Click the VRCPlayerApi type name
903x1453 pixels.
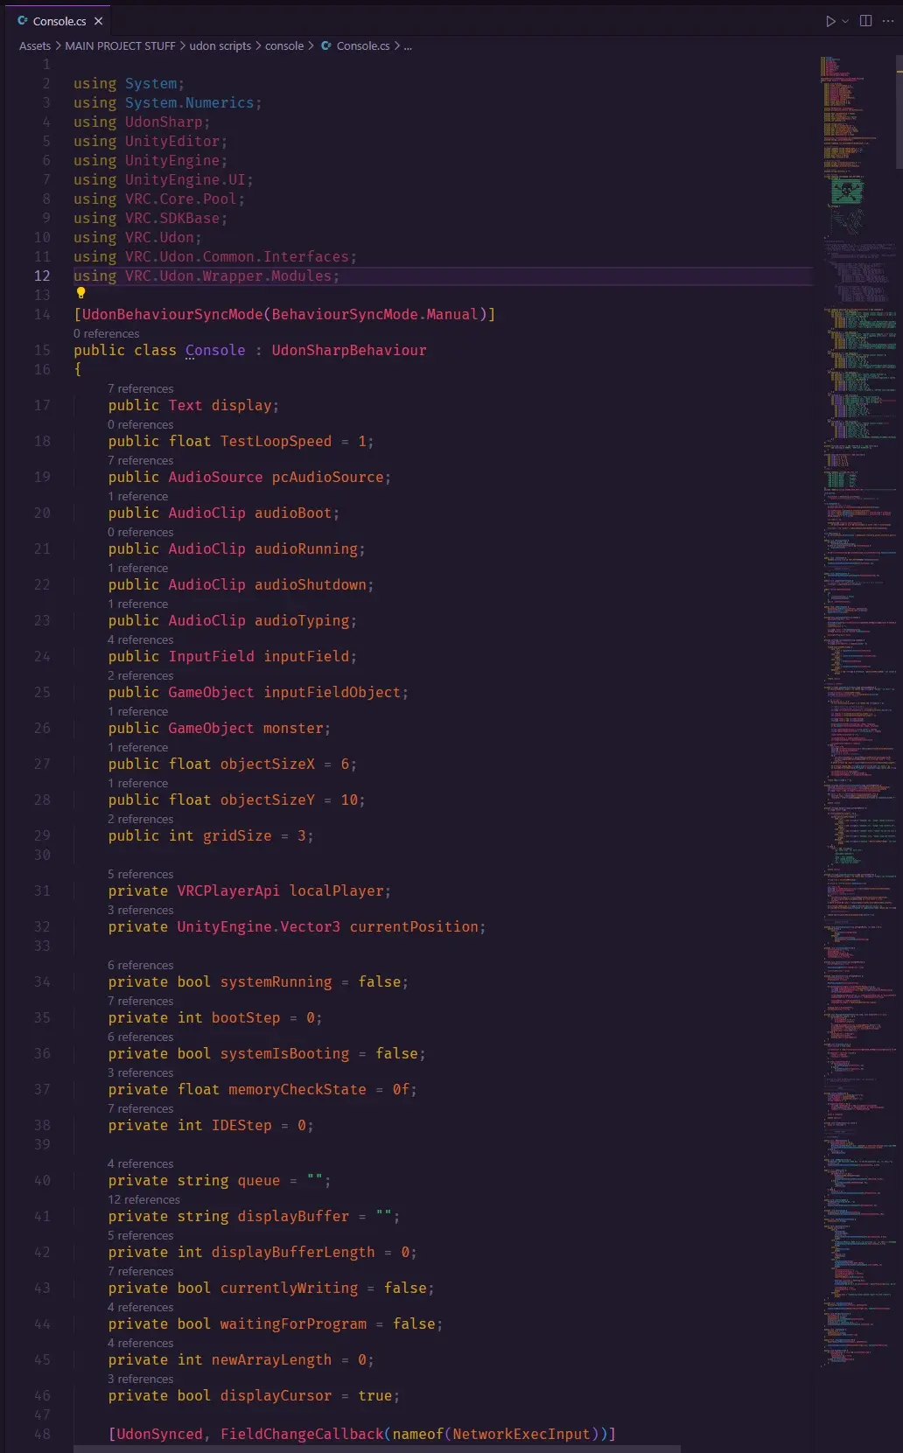tap(228, 891)
